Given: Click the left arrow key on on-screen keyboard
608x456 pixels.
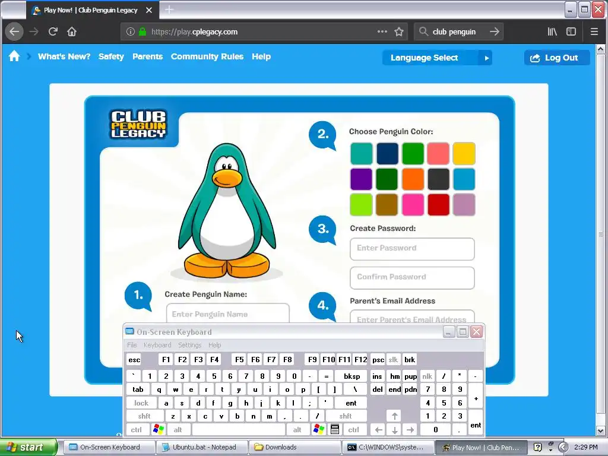Looking at the screenshot, I should [379, 430].
